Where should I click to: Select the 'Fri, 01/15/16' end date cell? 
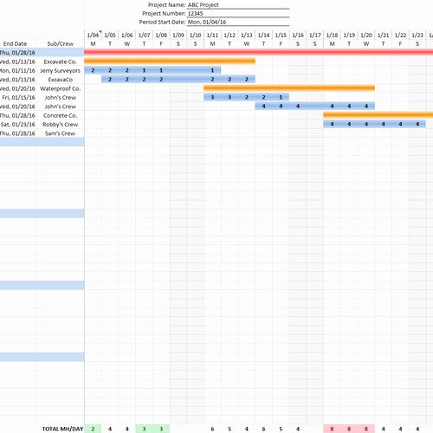click(x=18, y=97)
